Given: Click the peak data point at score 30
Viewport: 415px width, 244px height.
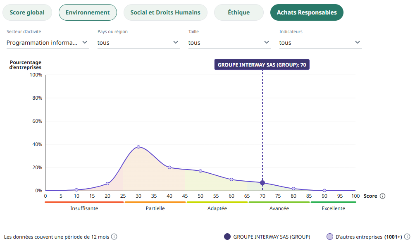Looking at the screenshot, I should (138, 147).
